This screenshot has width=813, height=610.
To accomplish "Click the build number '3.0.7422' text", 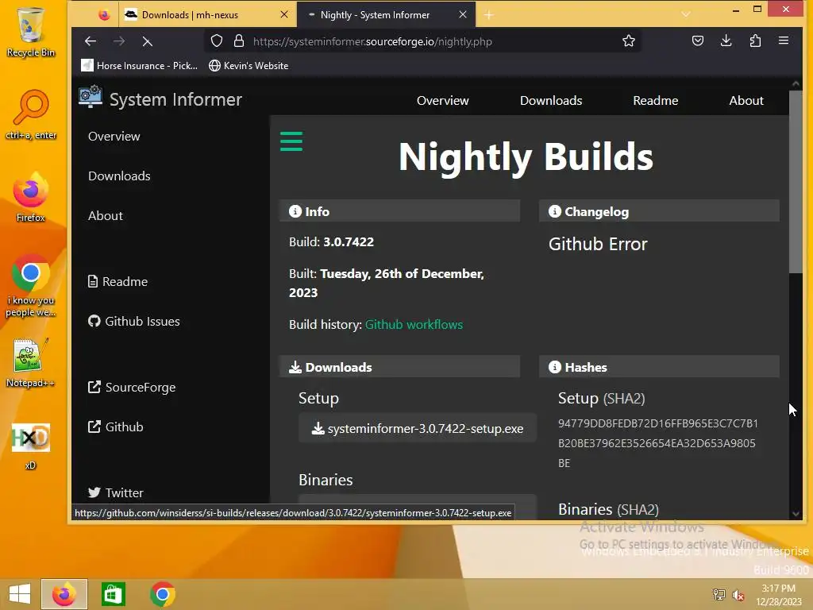I will coord(349,242).
